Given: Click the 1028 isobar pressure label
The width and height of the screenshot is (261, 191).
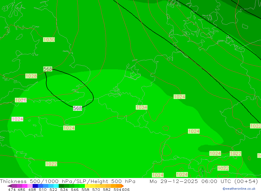Looking at the screenshot, I should pyautogui.click(x=31, y=76).
